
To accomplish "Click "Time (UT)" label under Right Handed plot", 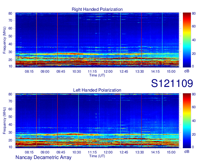I will (x=97, y=75).
